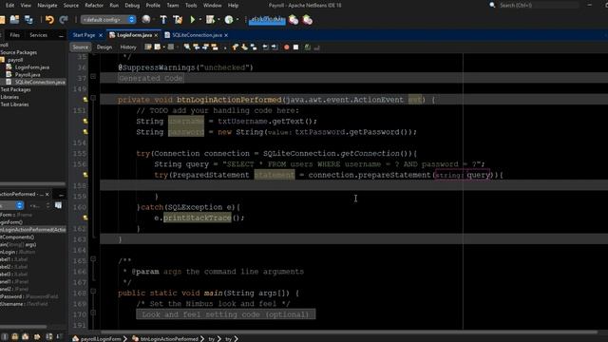Click the Open Project icon
Screen dimensions: 608x342
point(15,19)
